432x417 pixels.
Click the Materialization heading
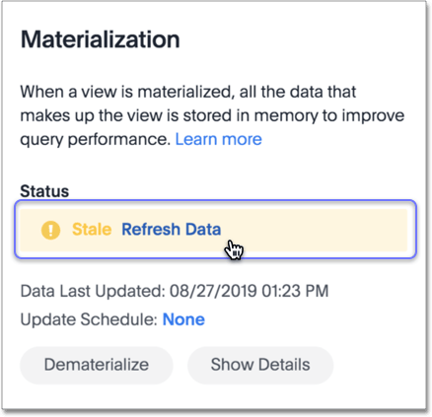click(101, 39)
